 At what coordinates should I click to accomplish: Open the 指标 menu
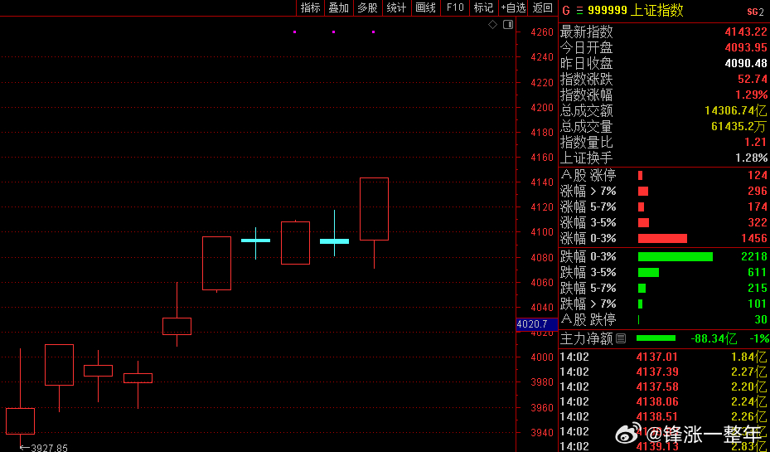(310, 7)
